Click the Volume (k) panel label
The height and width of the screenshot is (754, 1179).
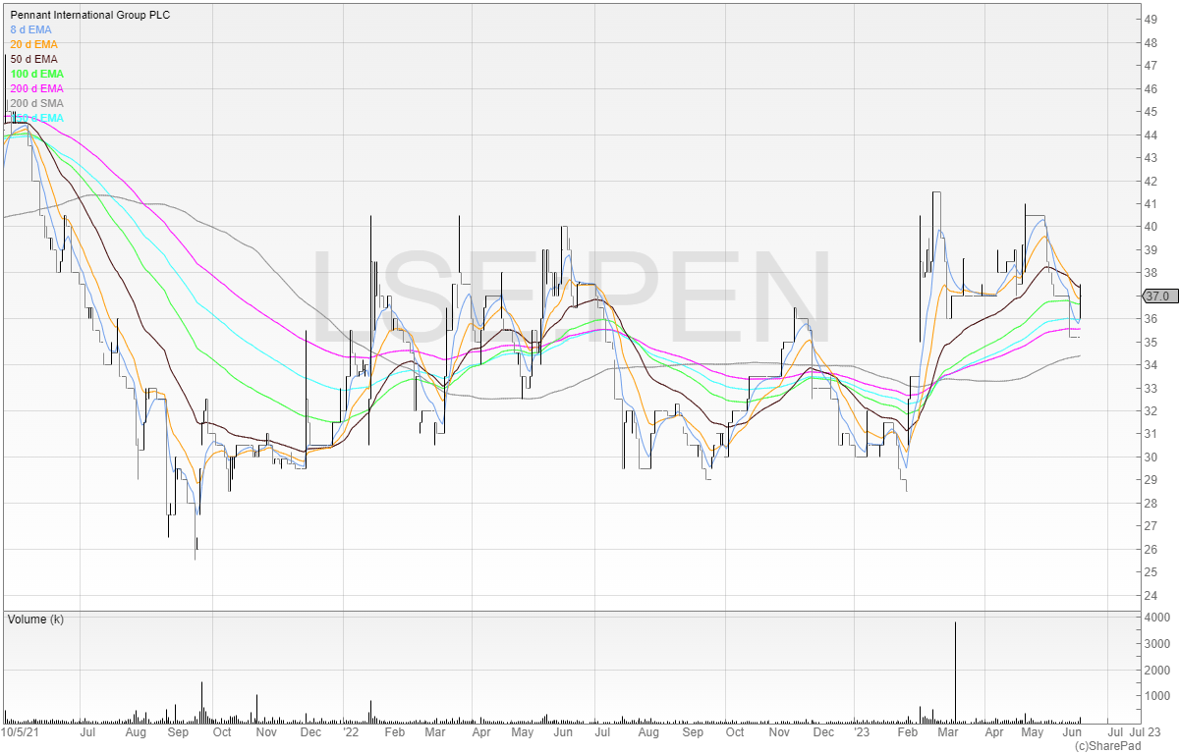[36, 619]
